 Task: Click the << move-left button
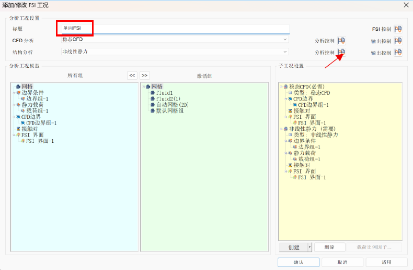pos(132,75)
